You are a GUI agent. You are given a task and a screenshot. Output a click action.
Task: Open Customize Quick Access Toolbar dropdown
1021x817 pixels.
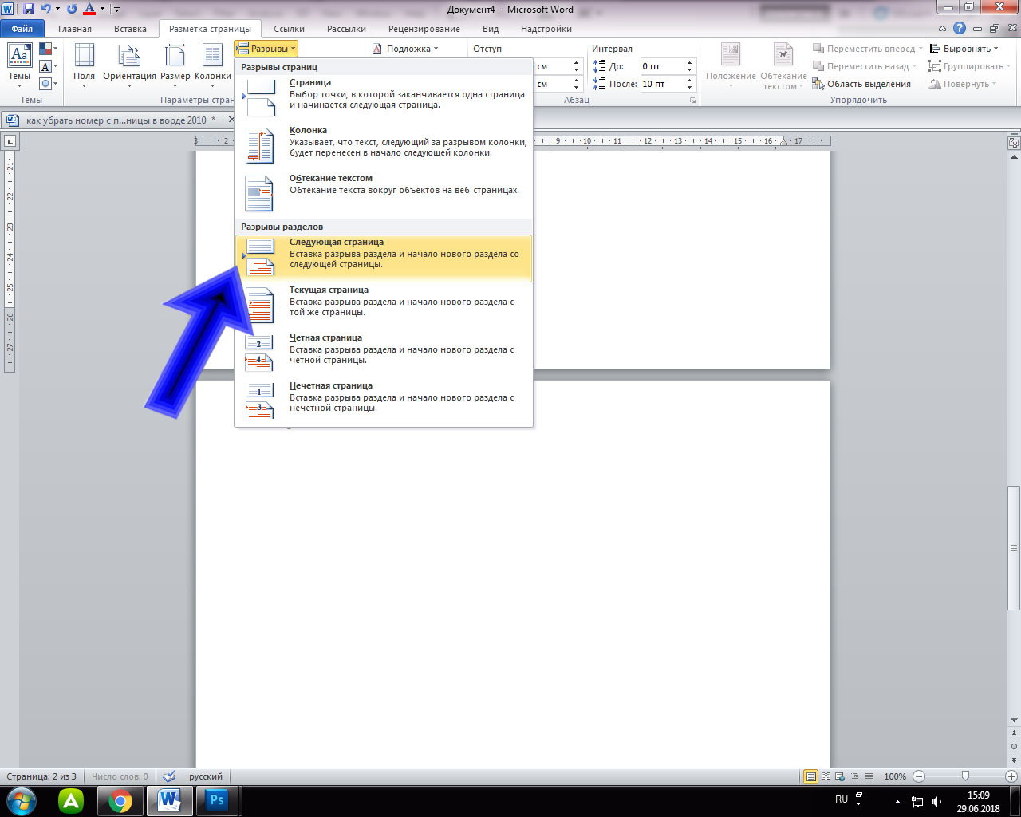point(116,10)
